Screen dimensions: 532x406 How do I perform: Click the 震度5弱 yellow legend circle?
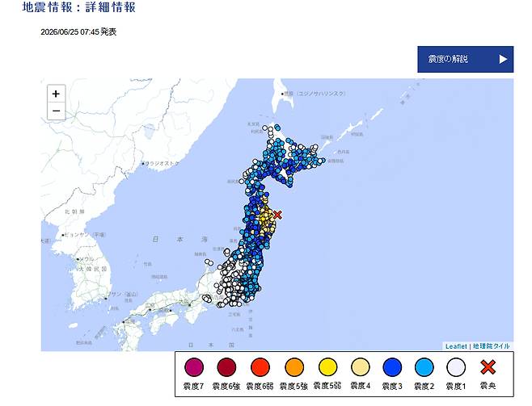pos(327,367)
